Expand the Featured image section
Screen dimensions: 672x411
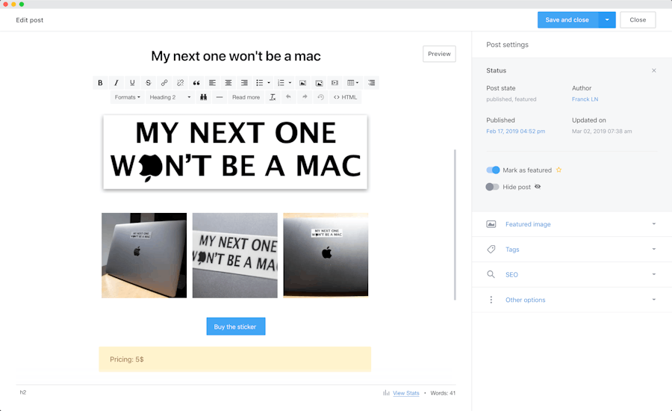[571, 224]
